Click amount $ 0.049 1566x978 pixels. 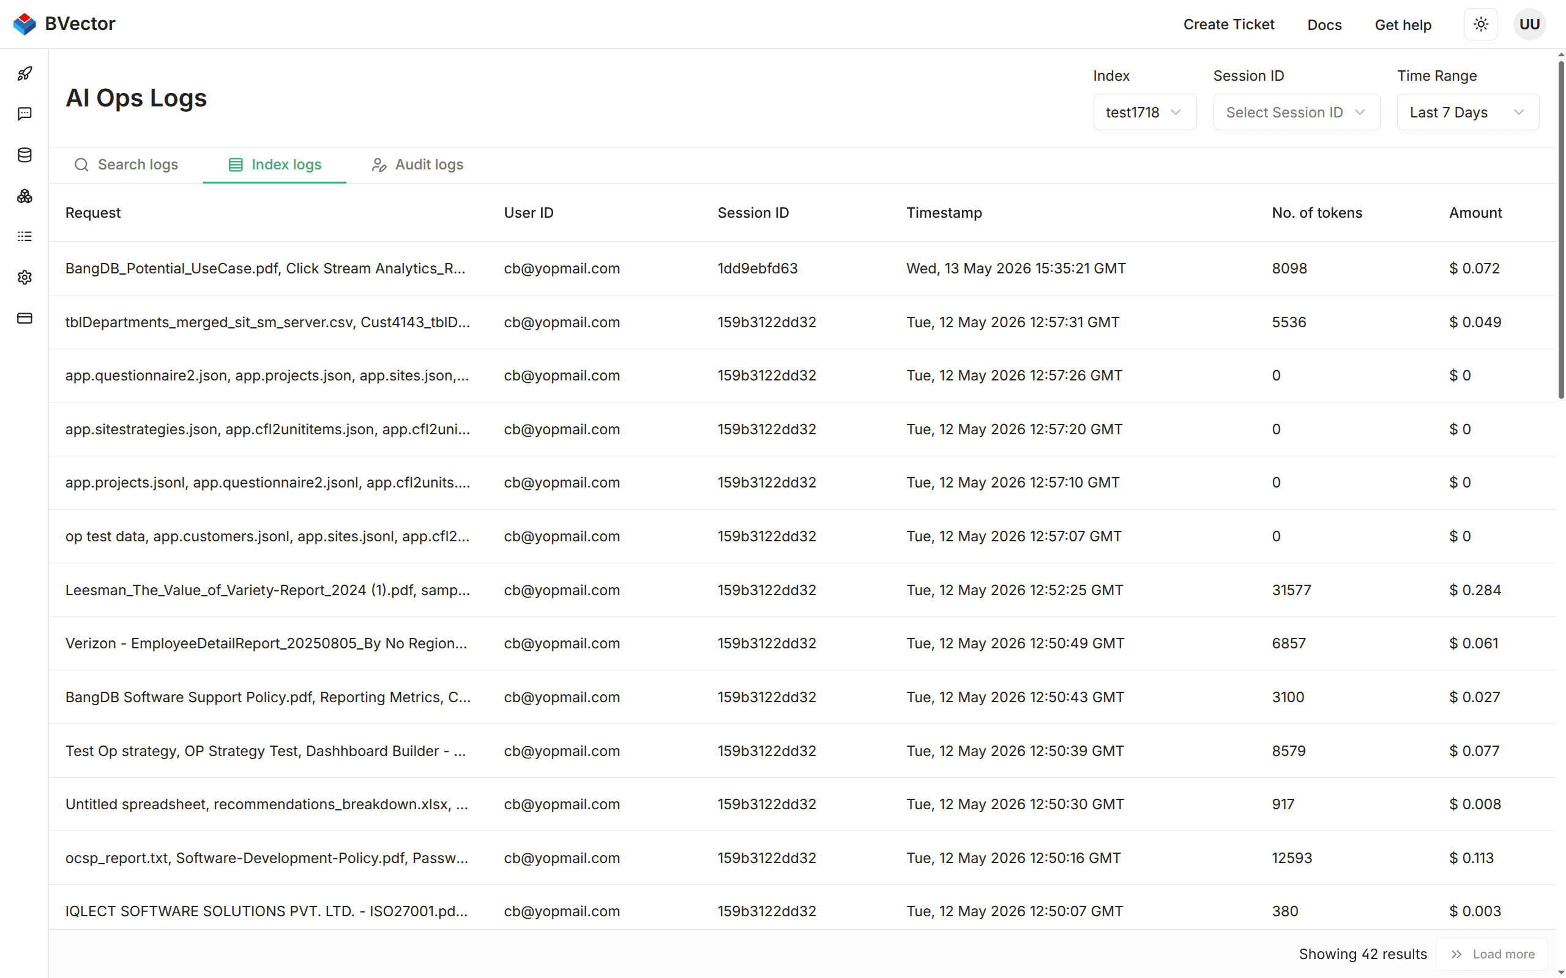tap(1475, 322)
